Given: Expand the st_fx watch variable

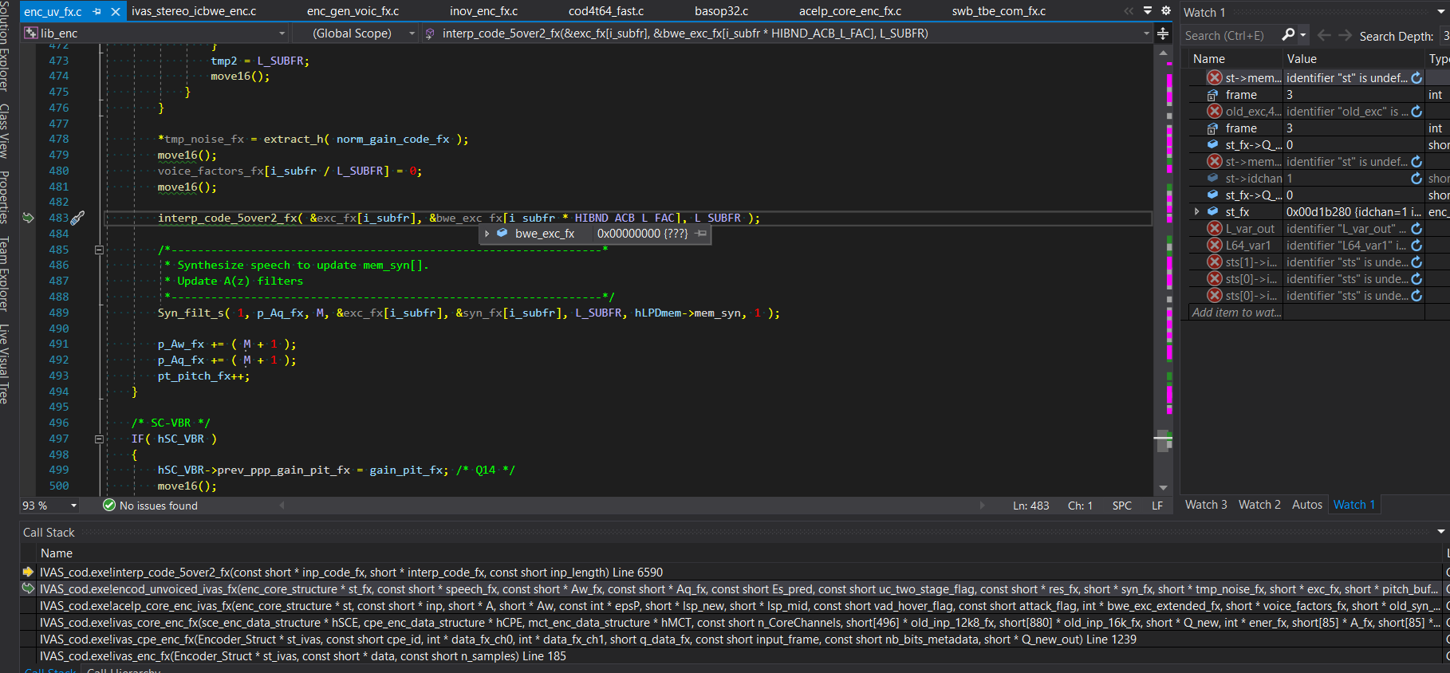Looking at the screenshot, I should coord(1196,212).
